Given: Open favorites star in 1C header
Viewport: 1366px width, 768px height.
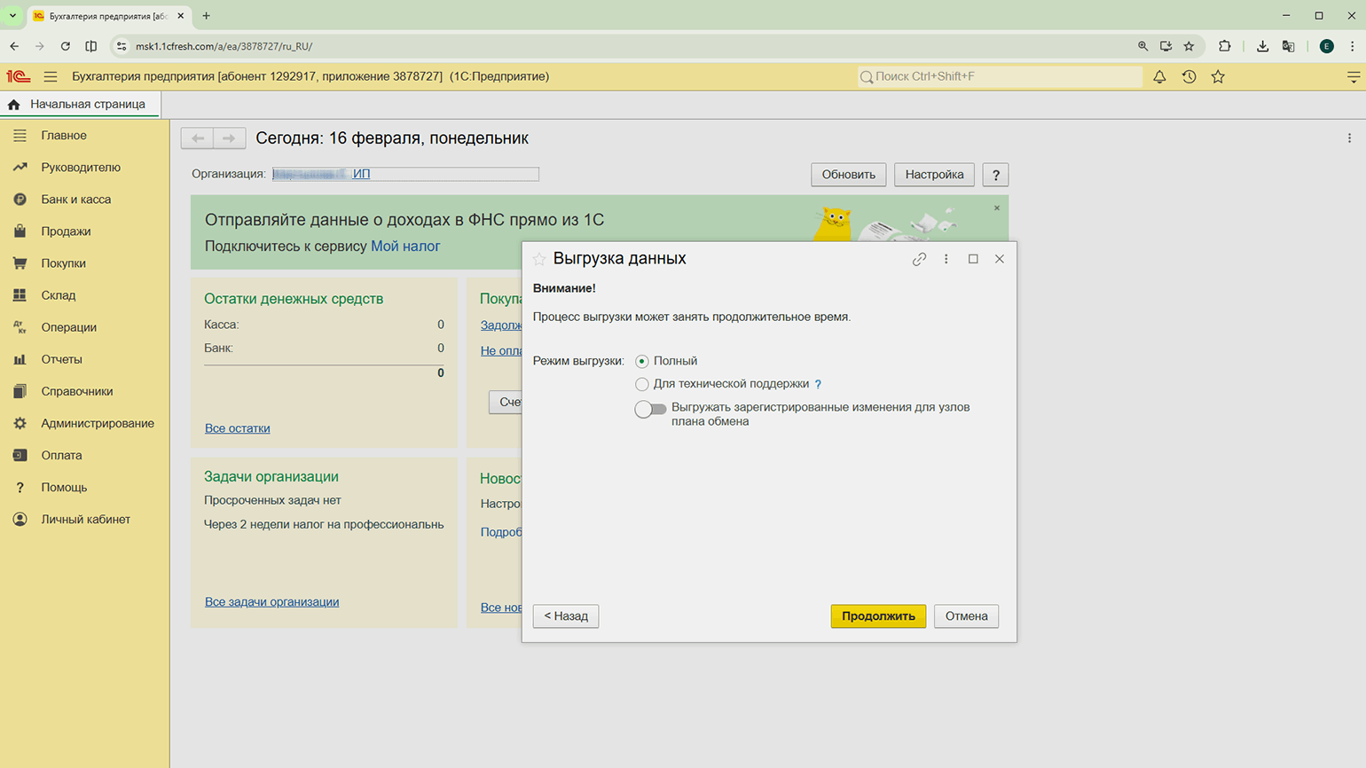Looking at the screenshot, I should 1218,77.
